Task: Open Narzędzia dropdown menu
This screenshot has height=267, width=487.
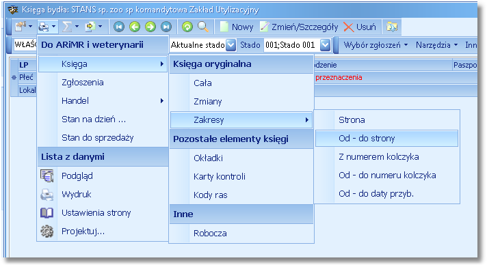Action: tap(436, 45)
